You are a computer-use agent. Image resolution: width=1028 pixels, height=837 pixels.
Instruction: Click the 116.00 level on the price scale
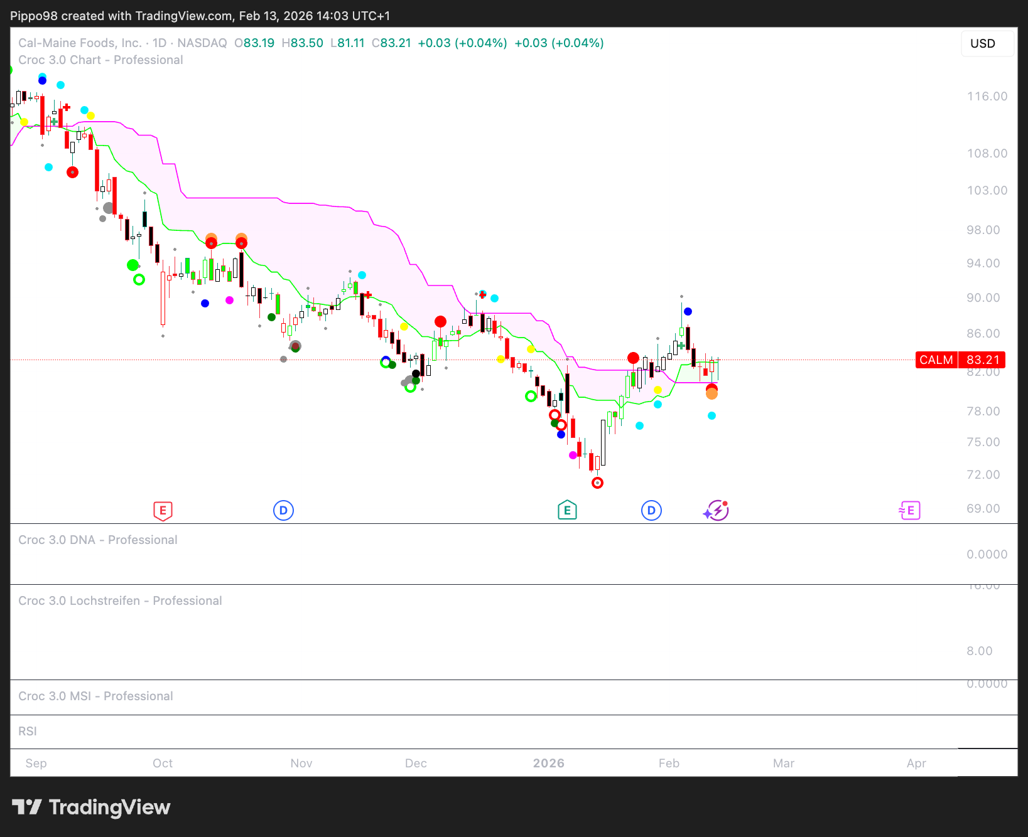click(x=987, y=96)
